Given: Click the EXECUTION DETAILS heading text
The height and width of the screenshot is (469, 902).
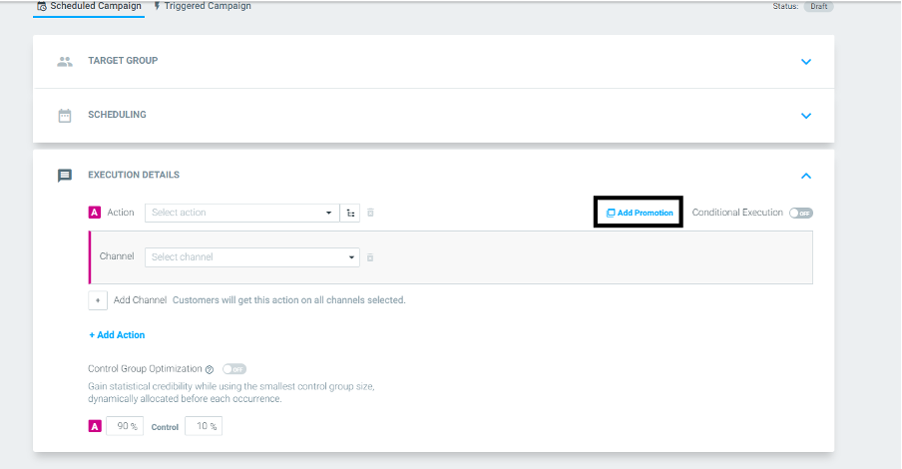Looking at the screenshot, I should [x=134, y=175].
